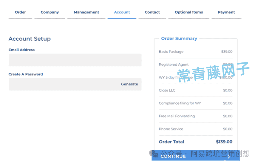
Task: Jump to the Optional Items tab
Action: (189, 12)
